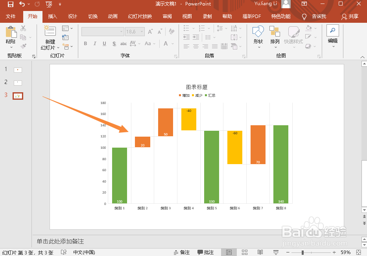Switch to 切换 Transitions tab
The image size is (367, 256).
pyautogui.click(x=93, y=16)
